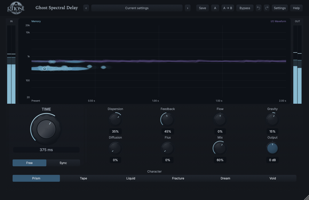
Task: Click the Flow knob
Action: point(220,119)
